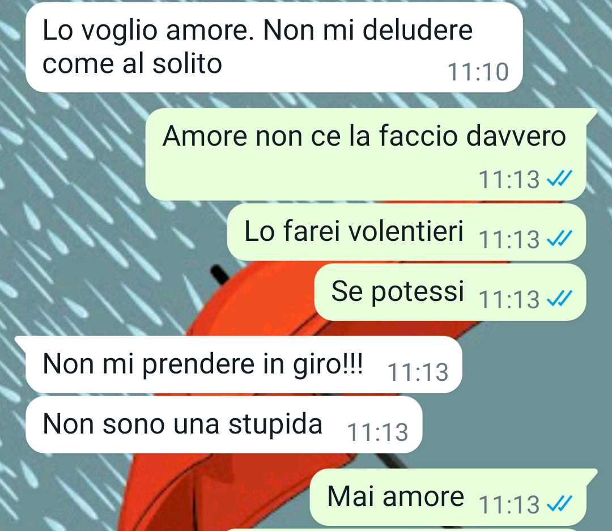
Task: Select the message 'Lo voglio amore. Non mi deludere'
Action: click(x=274, y=48)
